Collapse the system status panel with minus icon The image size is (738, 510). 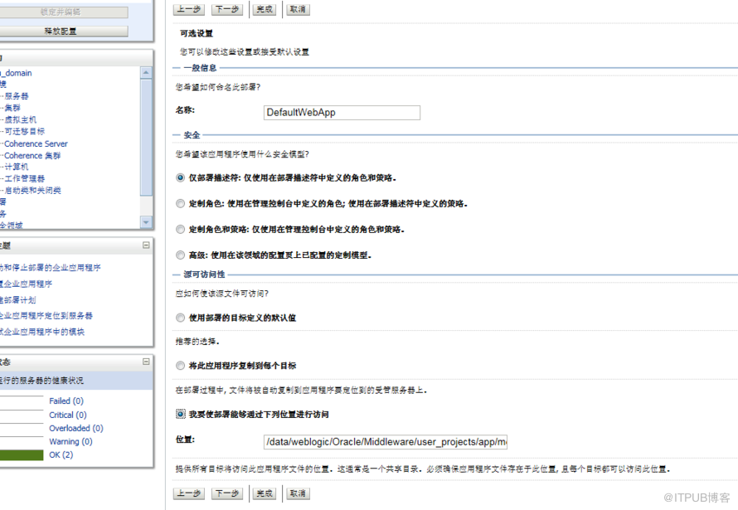coord(146,362)
